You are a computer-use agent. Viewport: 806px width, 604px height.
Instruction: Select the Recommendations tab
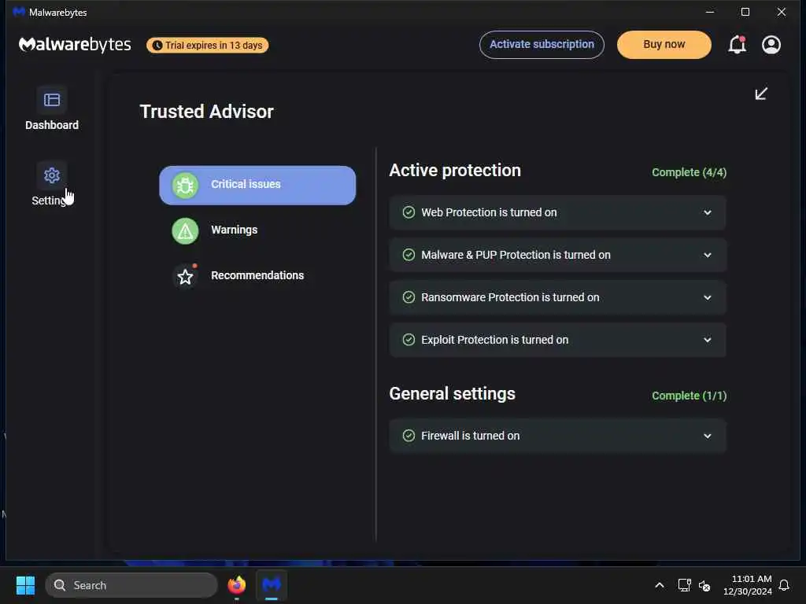pos(257,276)
